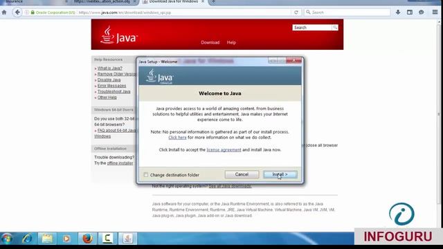Viewport: 443px width, 249px height.
Task: Click the green padlock site identity icon
Action: [33, 12]
